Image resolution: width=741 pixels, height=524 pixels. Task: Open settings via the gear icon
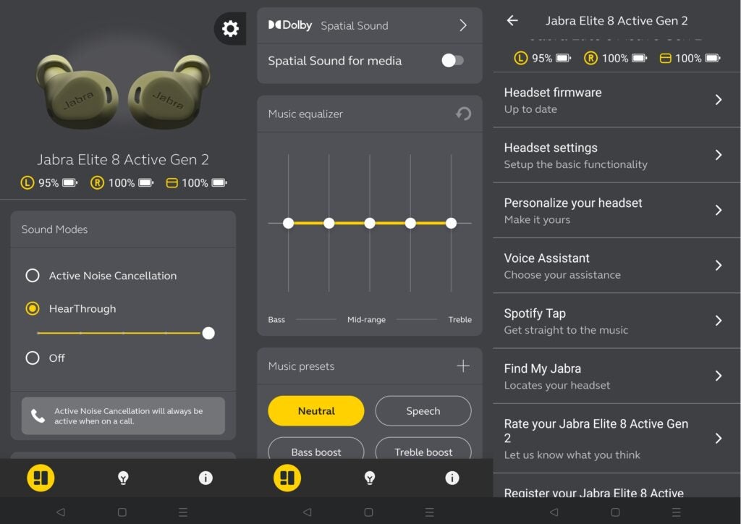pos(230,29)
